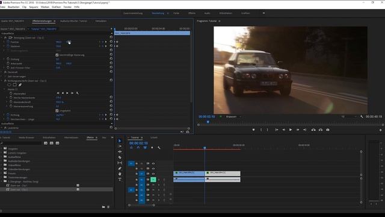Click Extract button in Program monitor
Viewport: 385px width, 217px height.
[321, 130]
